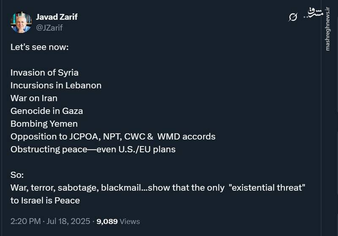Click the line mentioning JCPOA, NPT, CWC
Image resolution: width=338 pixels, height=236 pixels.
pyautogui.click(x=113, y=137)
